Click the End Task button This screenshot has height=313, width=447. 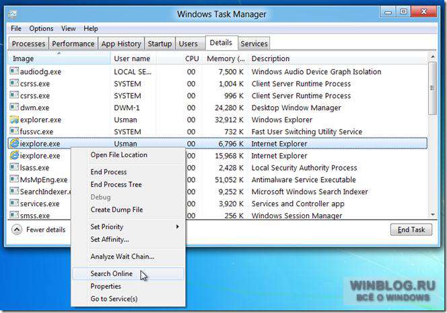tap(411, 230)
